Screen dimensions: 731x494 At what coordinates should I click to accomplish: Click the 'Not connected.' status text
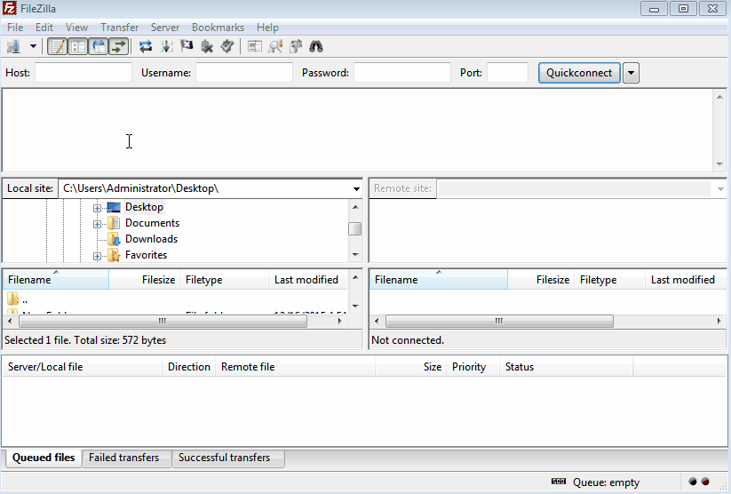[408, 340]
